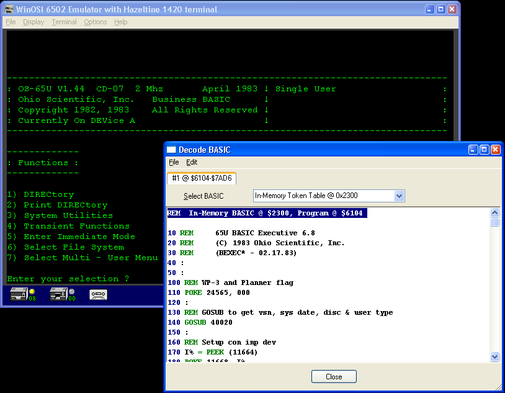Minimize the WinOSI emulator window

click(430, 9)
